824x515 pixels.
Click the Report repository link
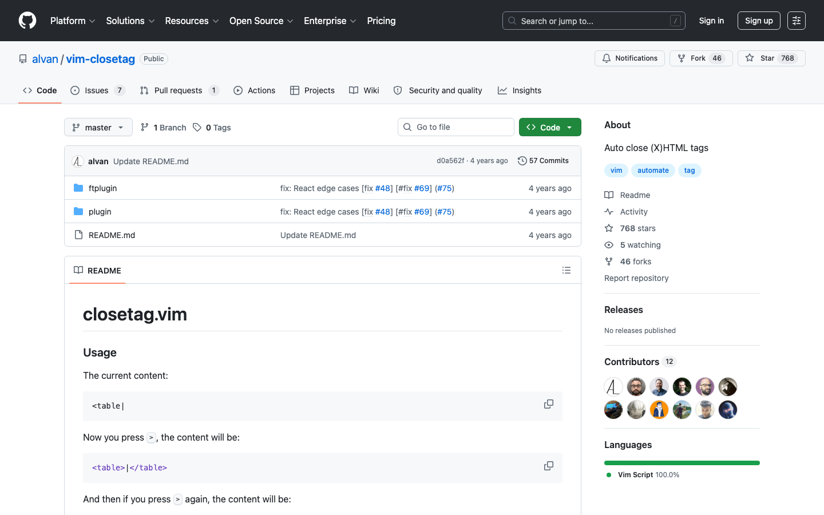[636, 278]
